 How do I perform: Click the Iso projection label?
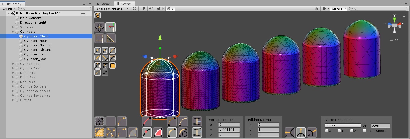tap(396, 40)
